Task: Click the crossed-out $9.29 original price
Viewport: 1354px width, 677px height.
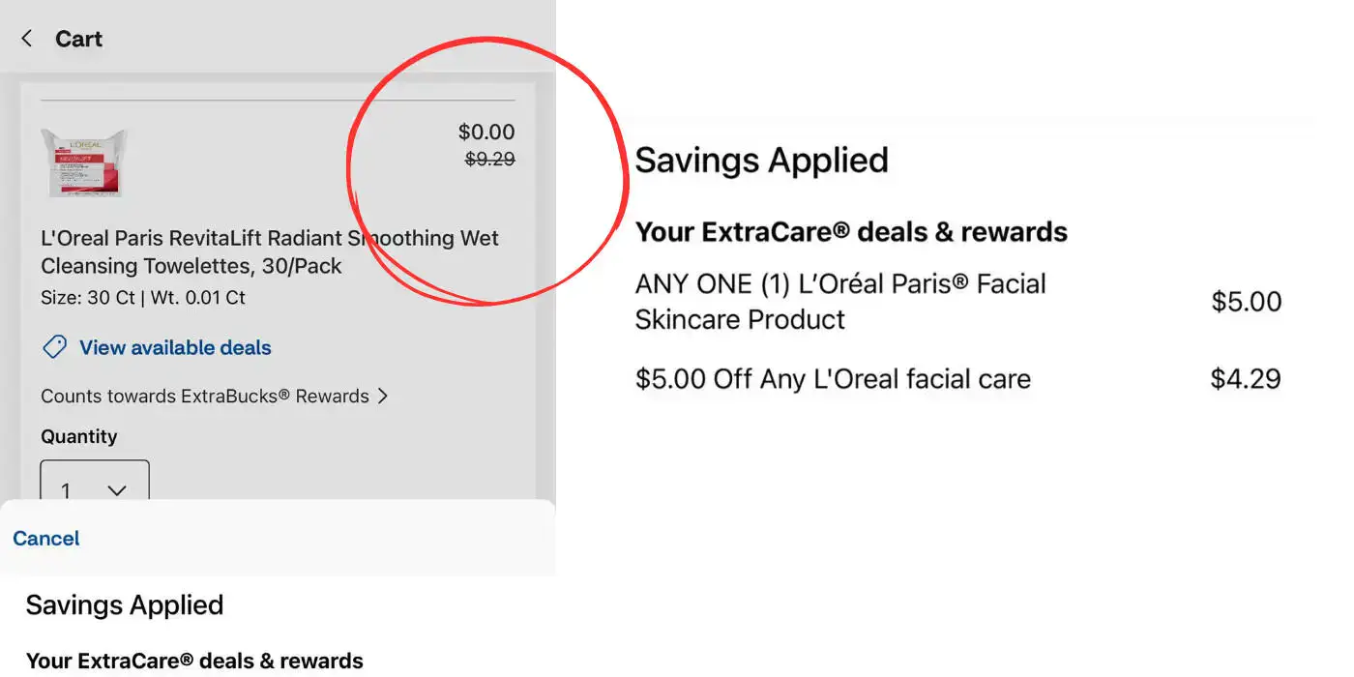Action: coord(490,160)
